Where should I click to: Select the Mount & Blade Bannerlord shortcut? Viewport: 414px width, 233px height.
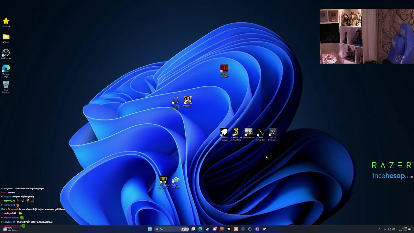pyautogui.click(x=176, y=103)
